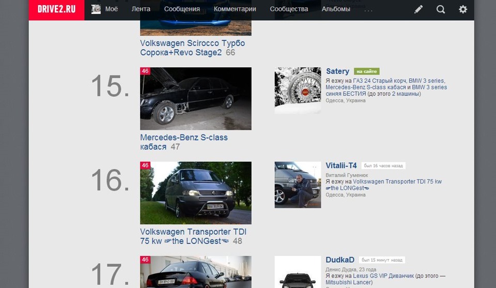Open Комментарии in the top navigation
The height and width of the screenshot is (288, 496).
pyautogui.click(x=235, y=9)
